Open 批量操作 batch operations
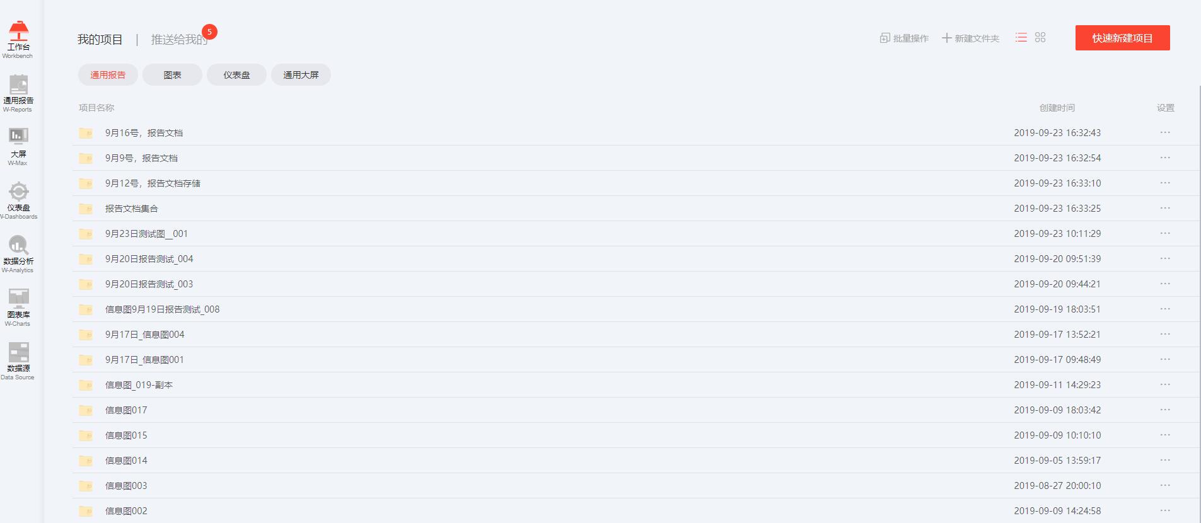Viewport: 1201px width, 523px height. coord(904,38)
